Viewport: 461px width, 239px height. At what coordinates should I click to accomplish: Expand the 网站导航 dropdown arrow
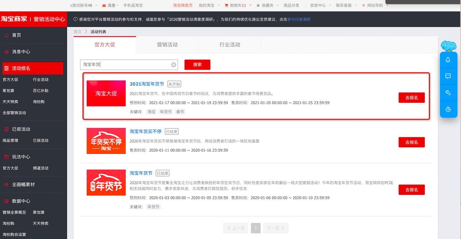(x=387, y=6)
